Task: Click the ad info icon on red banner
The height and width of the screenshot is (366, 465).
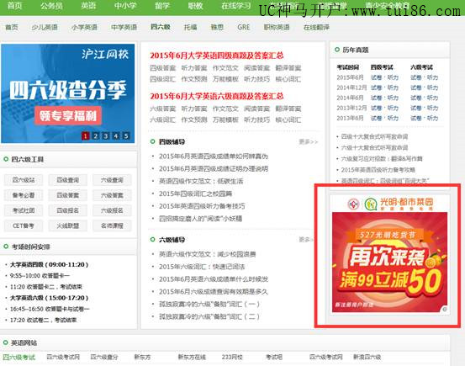Action: pyautogui.click(x=445, y=310)
